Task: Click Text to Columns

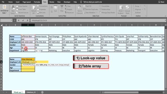Action: [80, 10]
